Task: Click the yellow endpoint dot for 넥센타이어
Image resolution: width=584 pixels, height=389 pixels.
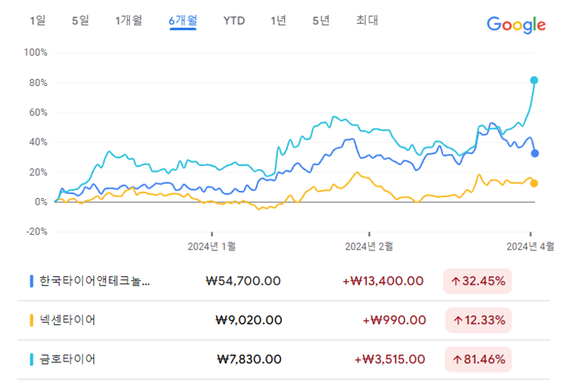Action: (x=534, y=183)
